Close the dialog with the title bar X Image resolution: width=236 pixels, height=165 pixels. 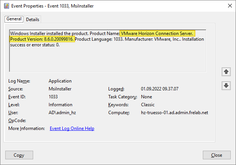coord(230,6)
